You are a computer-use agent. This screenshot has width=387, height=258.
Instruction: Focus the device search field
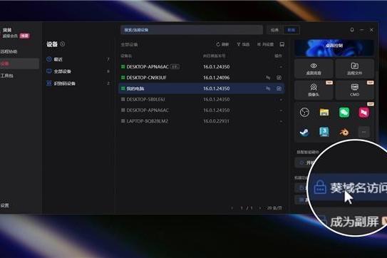(x=192, y=30)
